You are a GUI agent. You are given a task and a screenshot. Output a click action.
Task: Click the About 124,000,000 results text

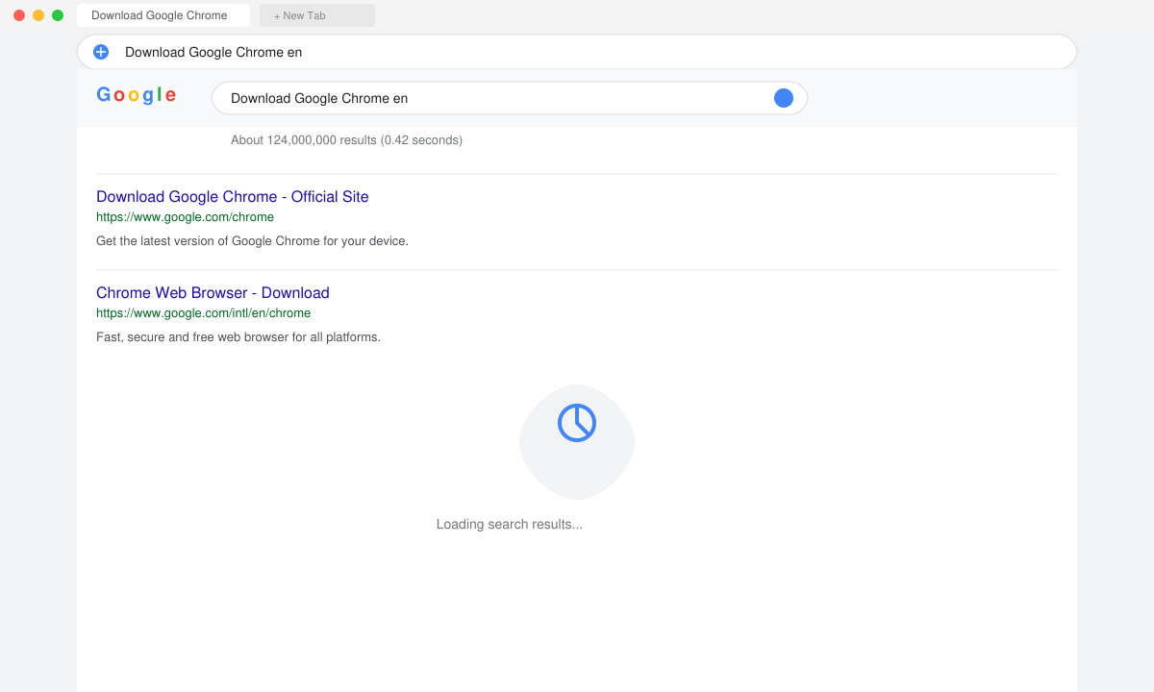[x=346, y=140]
